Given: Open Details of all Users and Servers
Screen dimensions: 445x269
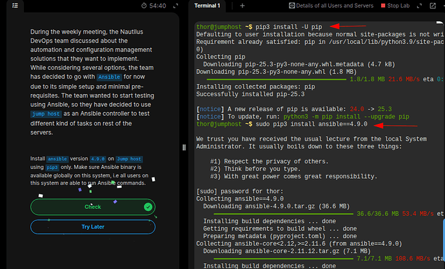Looking at the screenshot, I should [x=331, y=6].
